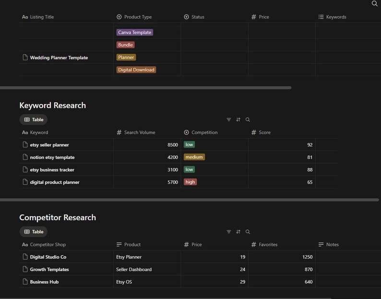Click search icon in Keyword Research toolbar
The image size is (381, 299).
tap(248, 120)
